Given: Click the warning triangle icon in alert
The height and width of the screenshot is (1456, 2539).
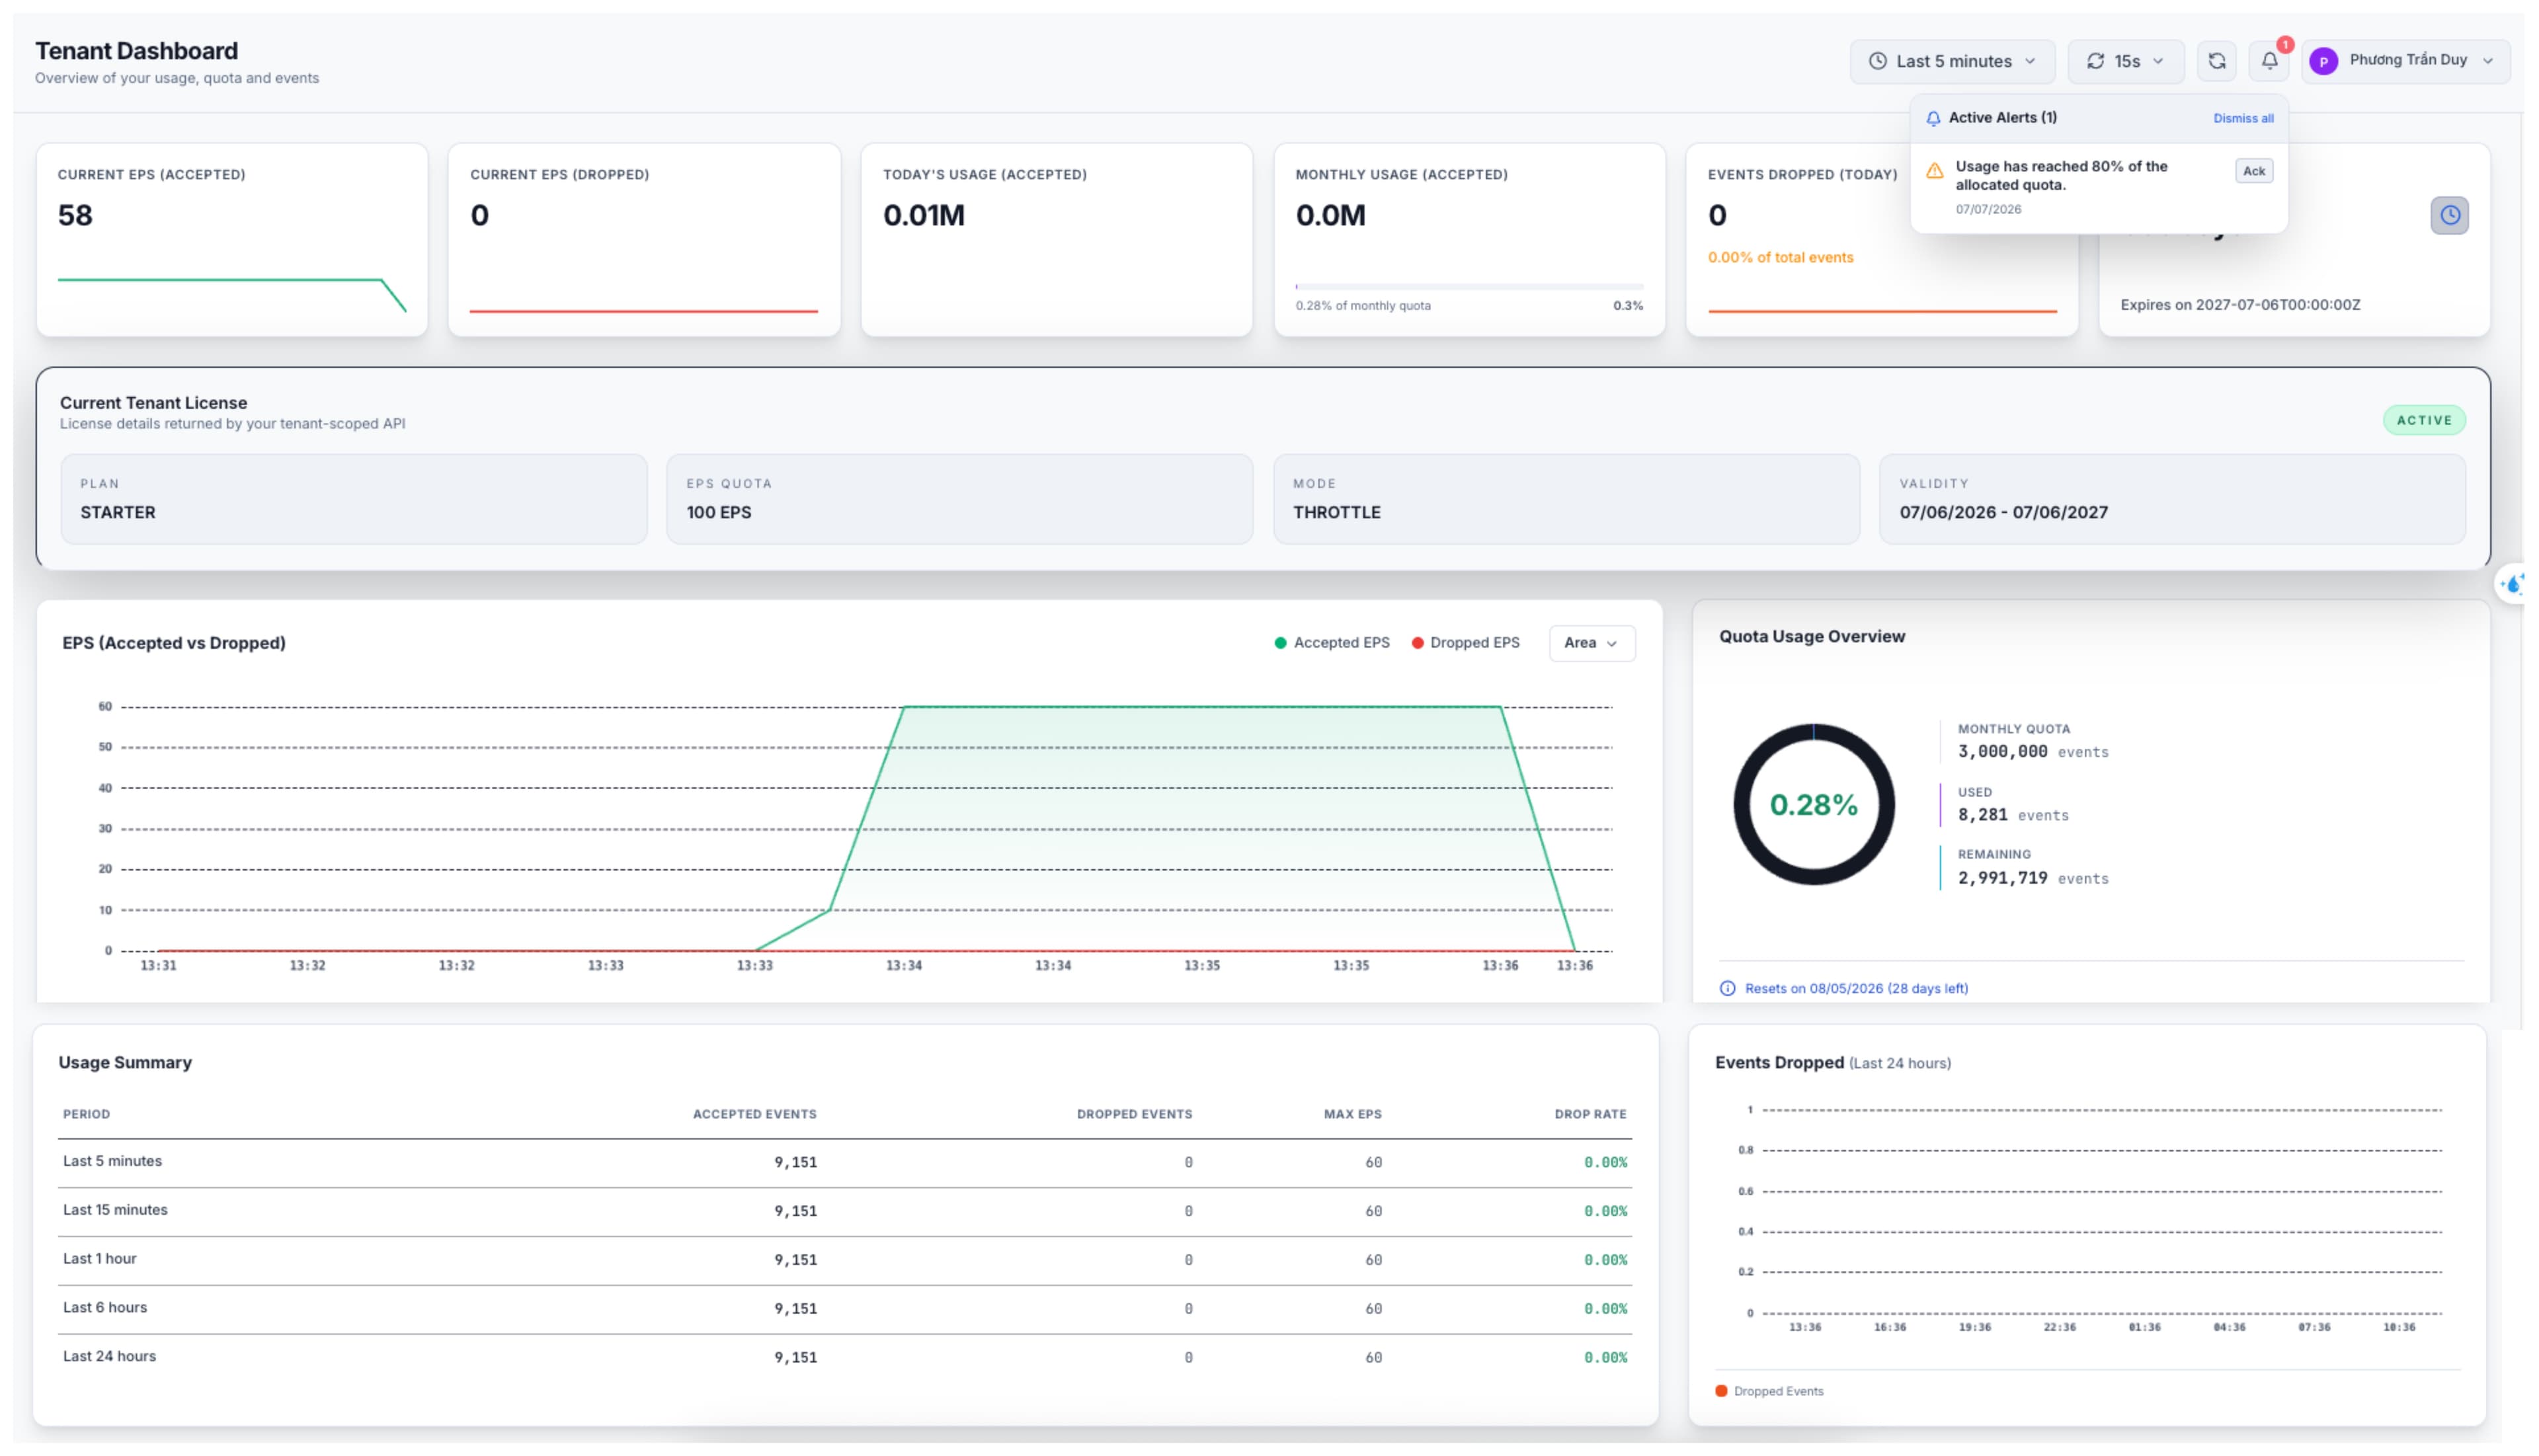Looking at the screenshot, I should [x=1935, y=171].
